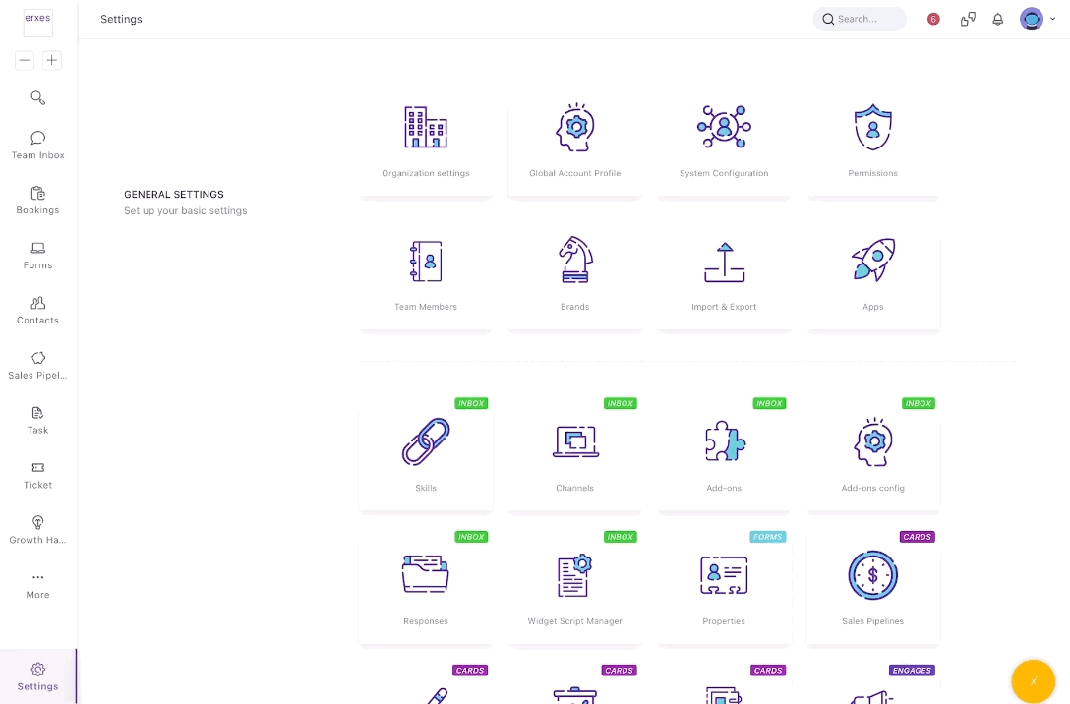Open Bookings from the sidebar
The width and height of the screenshot is (1070, 704).
38,201
